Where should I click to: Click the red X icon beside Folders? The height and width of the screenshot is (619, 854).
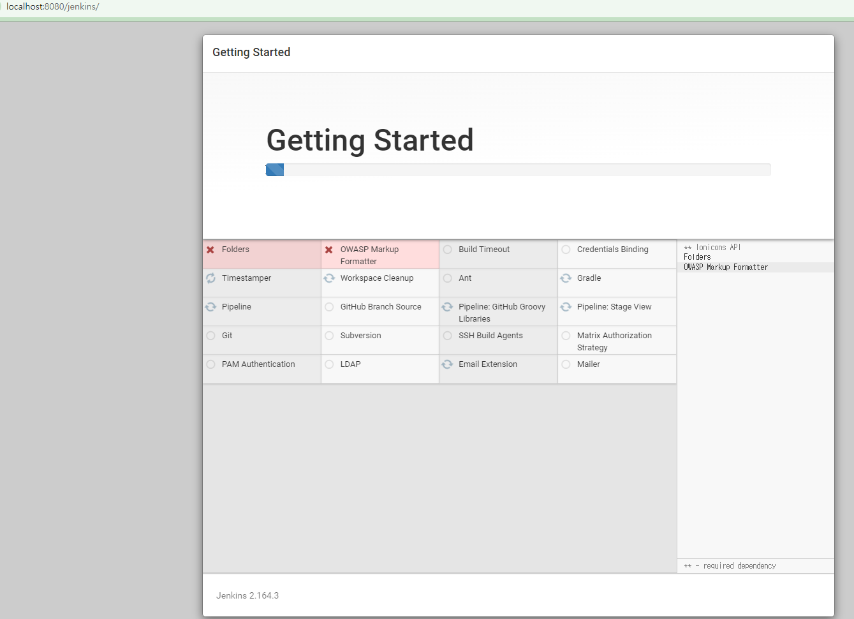click(210, 250)
